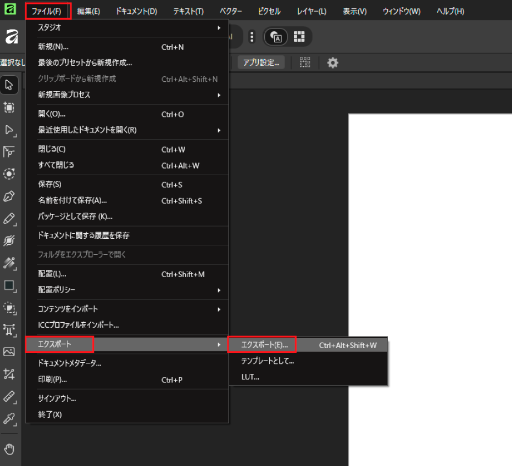Expand the スタジオ submenu

click(127, 27)
